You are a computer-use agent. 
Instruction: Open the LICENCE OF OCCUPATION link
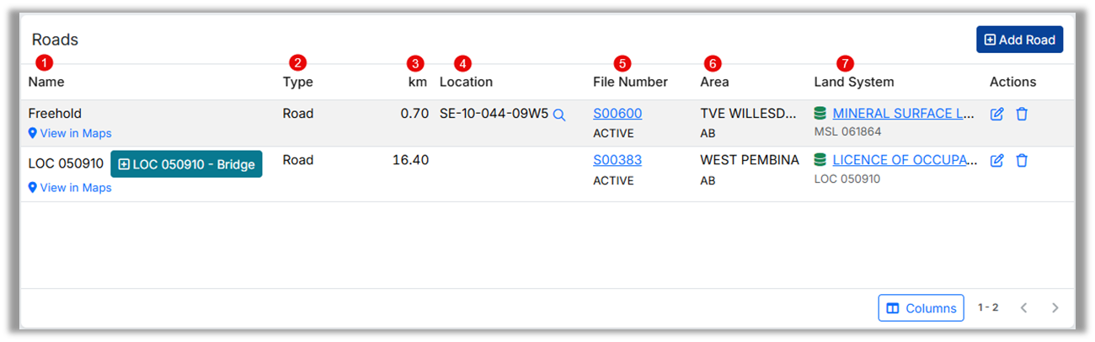point(903,160)
